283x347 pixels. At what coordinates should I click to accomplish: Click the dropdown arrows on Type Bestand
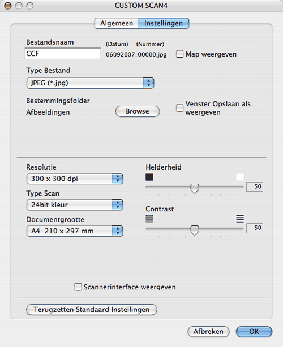pyautogui.click(x=148, y=83)
